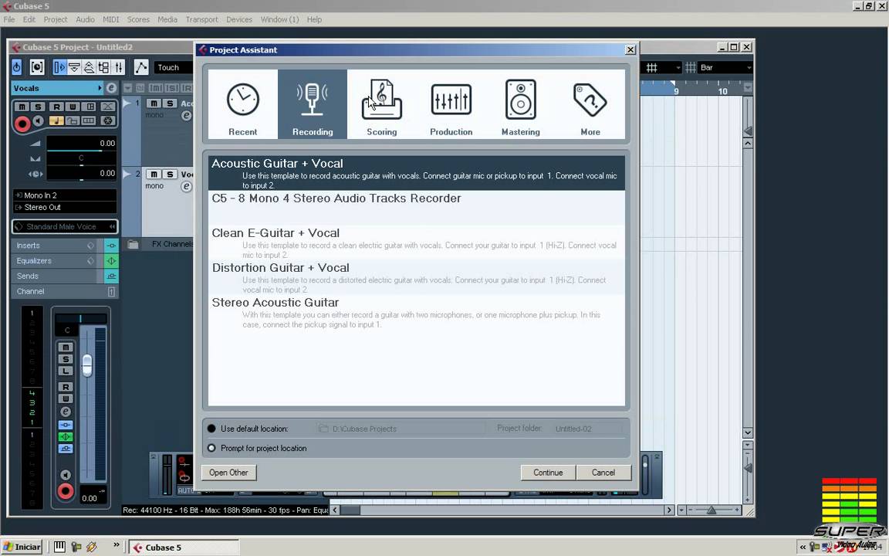The image size is (889, 556).
Task: Switch to Scoring category in Project Assistant
Action: click(x=381, y=104)
